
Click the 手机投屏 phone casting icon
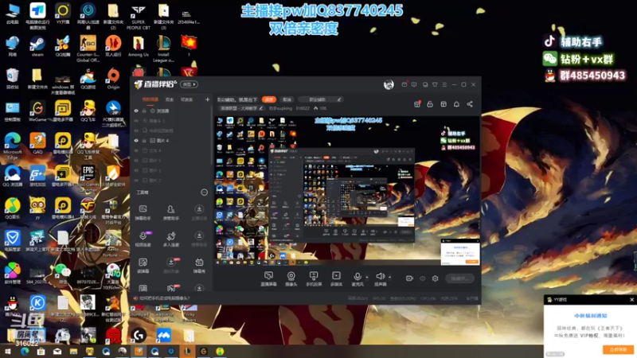coord(314,279)
